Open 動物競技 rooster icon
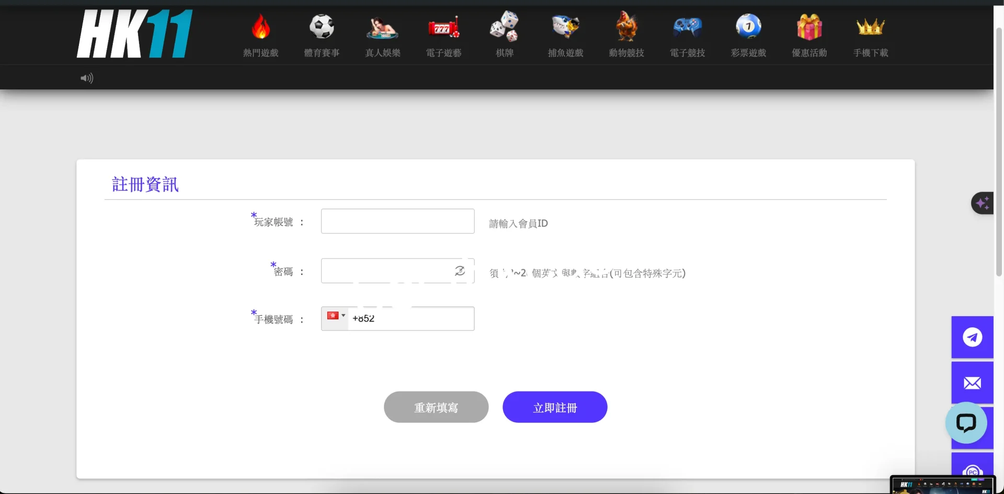 pyautogui.click(x=626, y=27)
